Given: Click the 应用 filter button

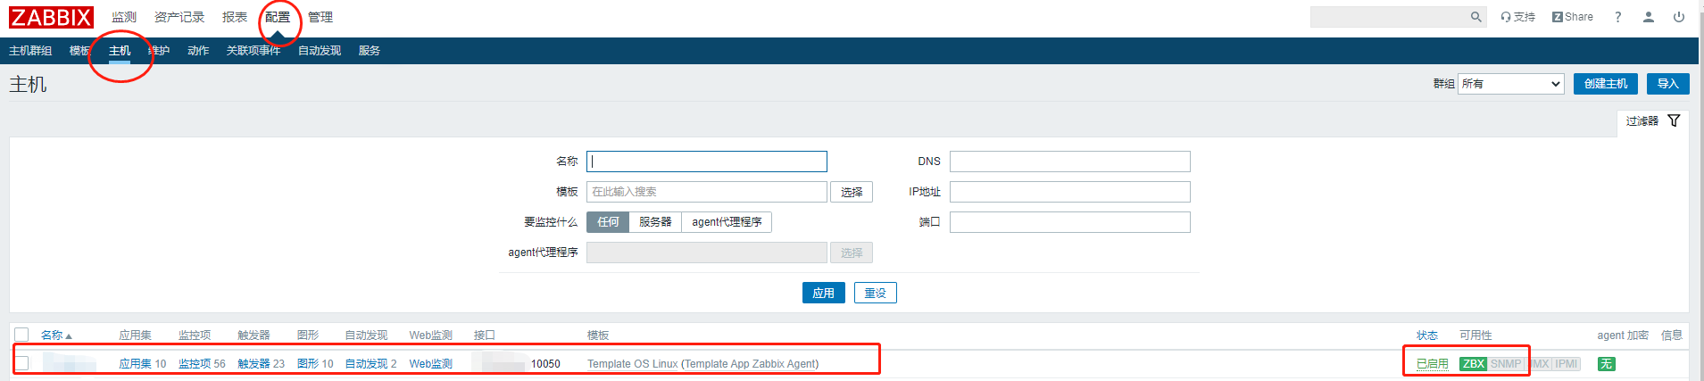Looking at the screenshot, I should tap(823, 293).
